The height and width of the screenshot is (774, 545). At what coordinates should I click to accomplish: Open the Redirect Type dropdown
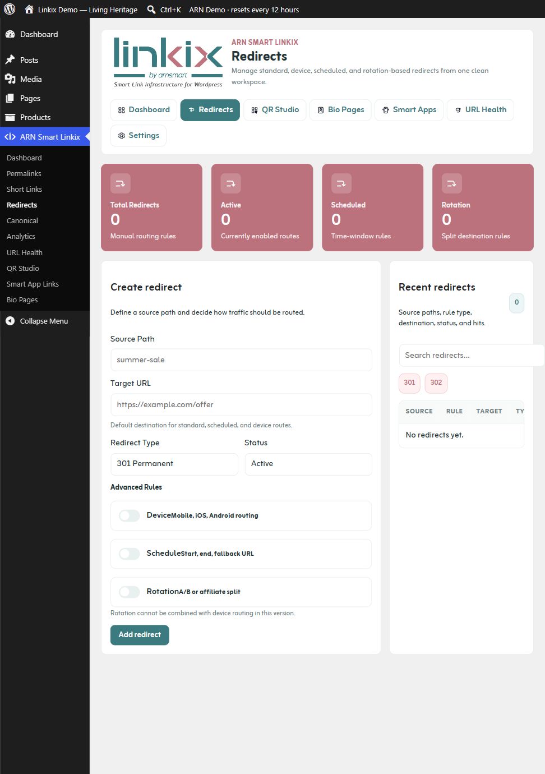pos(174,464)
